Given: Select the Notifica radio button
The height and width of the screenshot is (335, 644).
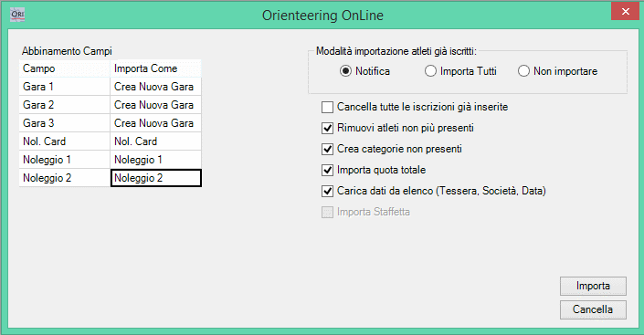Looking at the screenshot, I should (345, 71).
